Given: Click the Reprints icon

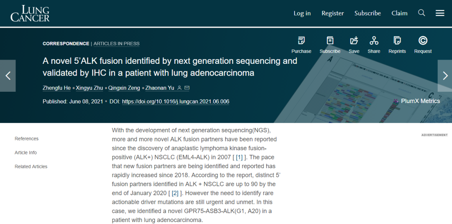Looking at the screenshot, I should [397, 41].
